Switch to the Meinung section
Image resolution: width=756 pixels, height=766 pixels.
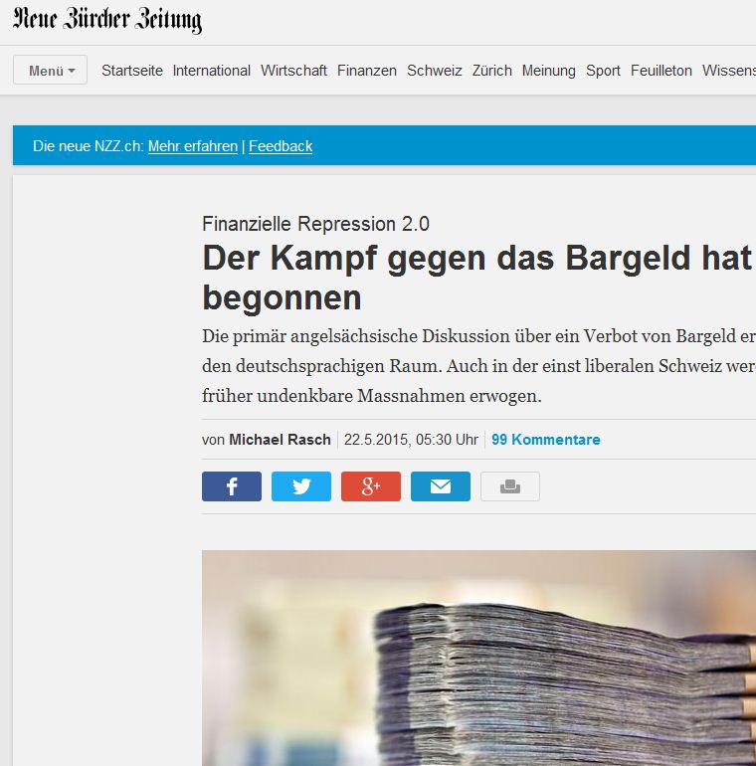(x=548, y=71)
